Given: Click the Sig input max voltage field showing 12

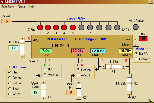Looking at the screenshot, I should click(14, 48).
